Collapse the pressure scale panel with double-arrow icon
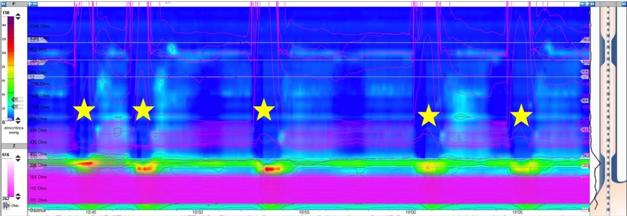Screen dimensions: 627x216 (3, 3)
